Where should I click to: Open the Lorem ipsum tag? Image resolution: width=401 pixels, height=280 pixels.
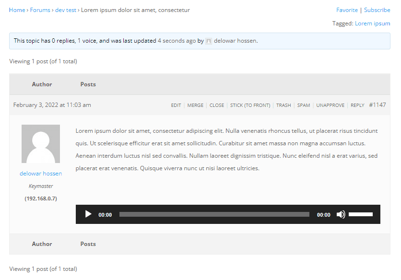(372, 23)
